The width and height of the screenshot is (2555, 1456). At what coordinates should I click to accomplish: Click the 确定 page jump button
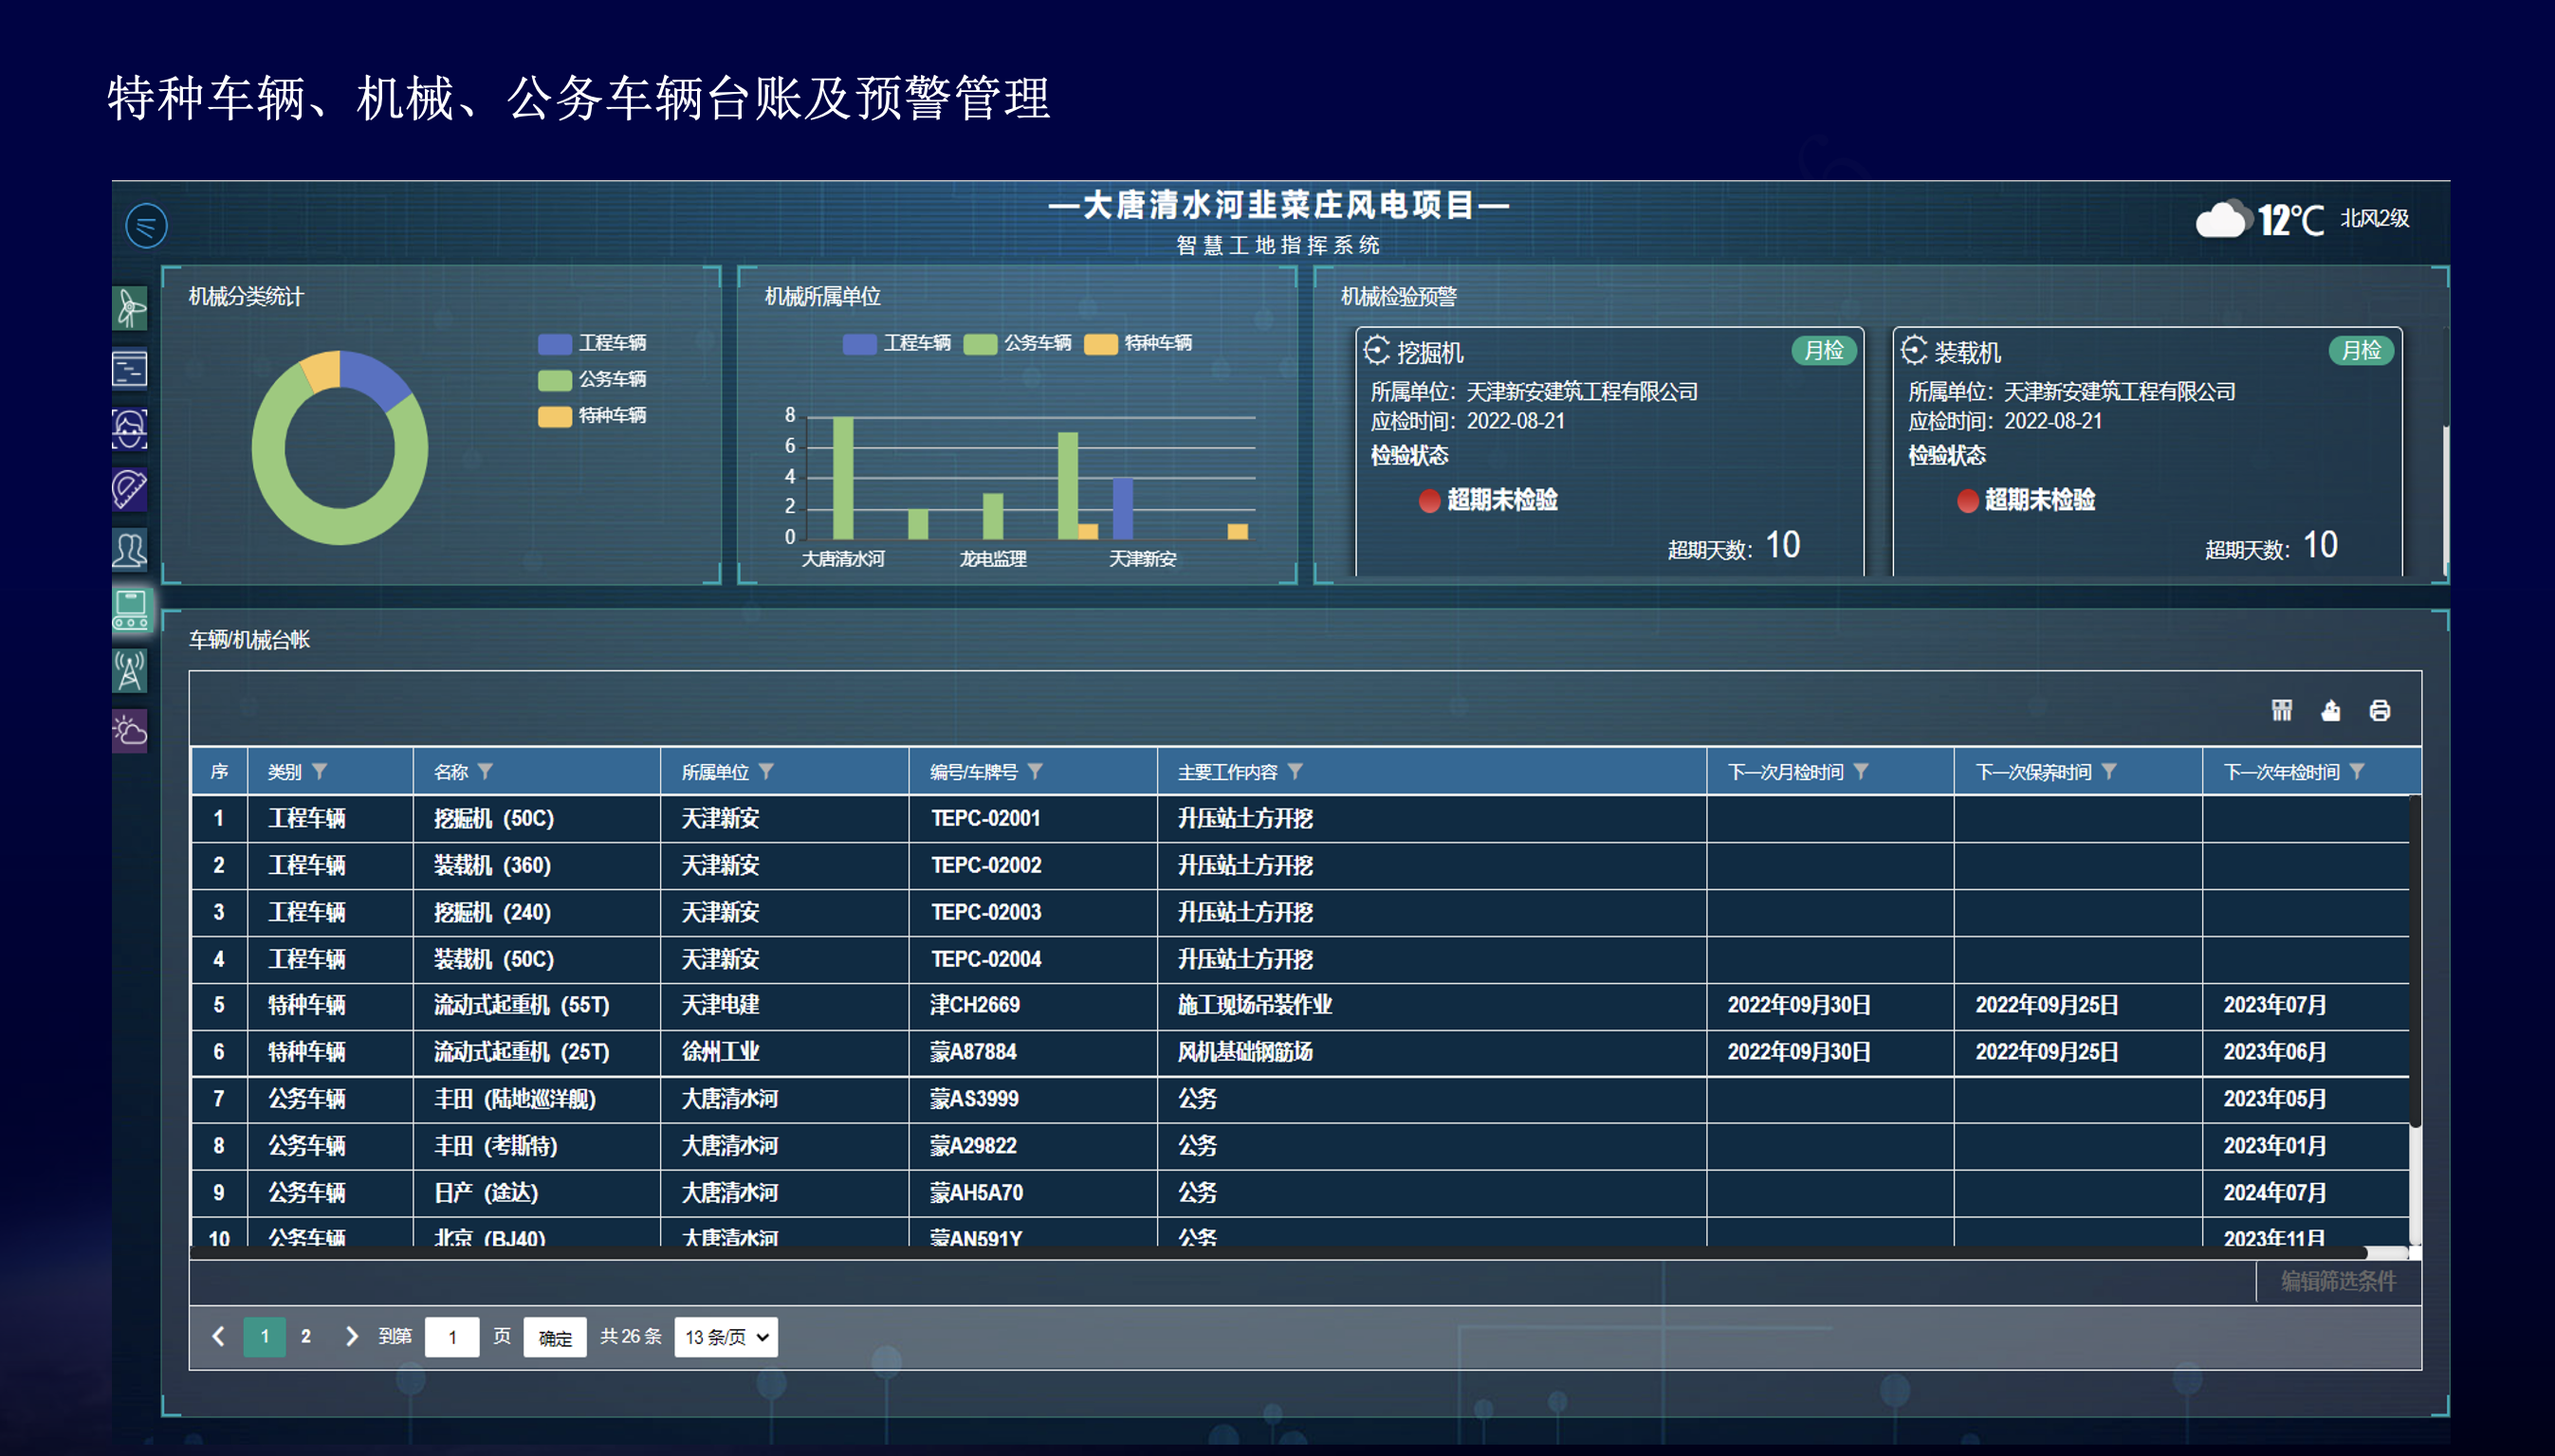point(555,1337)
